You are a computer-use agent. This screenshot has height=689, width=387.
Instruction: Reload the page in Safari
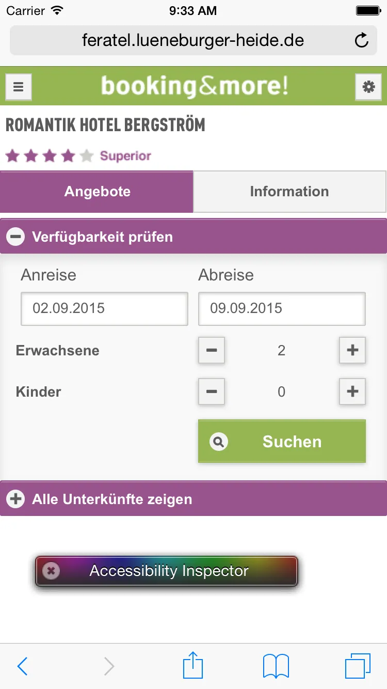[362, 40]
